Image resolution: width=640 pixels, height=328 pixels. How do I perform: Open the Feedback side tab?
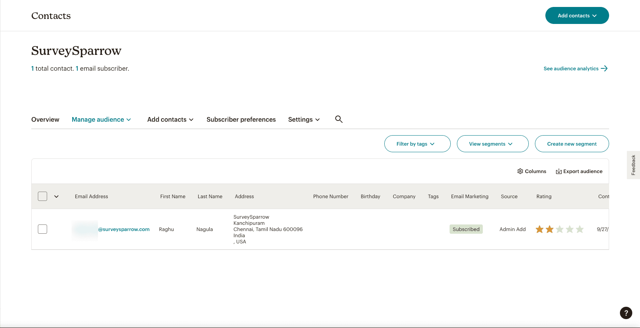[x=633, y=165]
